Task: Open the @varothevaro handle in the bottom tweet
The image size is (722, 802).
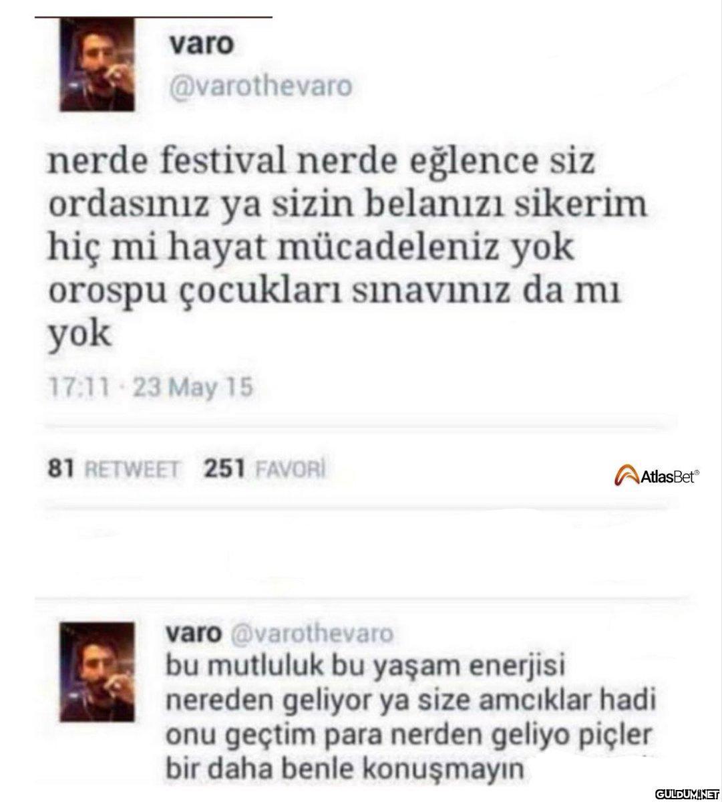Action: click(311, 632)
